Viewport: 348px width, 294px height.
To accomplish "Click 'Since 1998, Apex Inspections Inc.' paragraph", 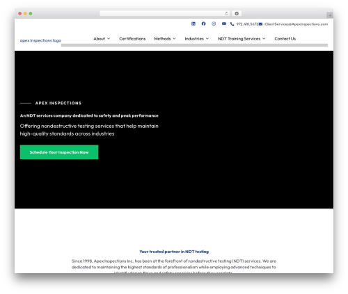I will coord(174,267).
